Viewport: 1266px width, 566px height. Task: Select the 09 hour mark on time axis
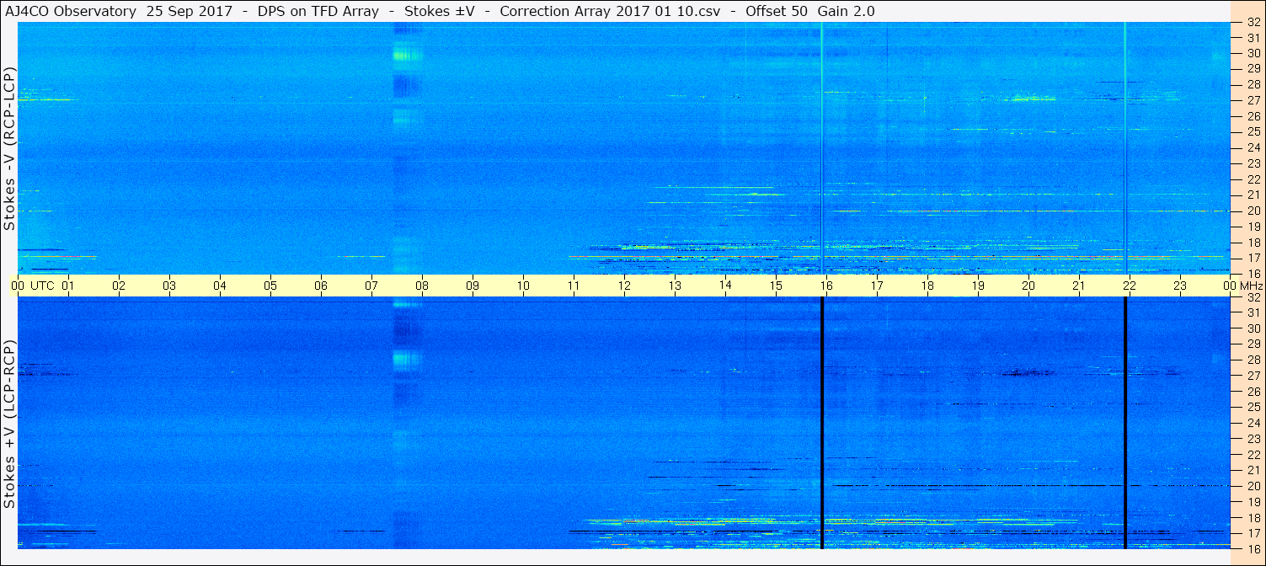coord(473,286)
